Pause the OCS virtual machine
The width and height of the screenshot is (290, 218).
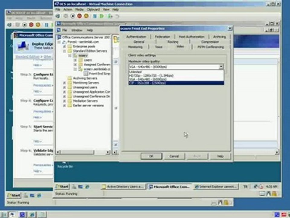click(x=95, y=16)
